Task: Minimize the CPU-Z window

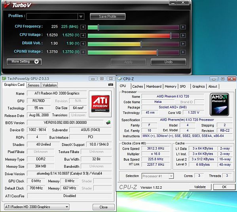Action: click(x=214, y=79)
